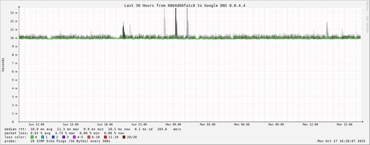The width and height of the screenshot is (370, 145).
Task: Click the vertical Seconds axis label
Action: [3, 65]
